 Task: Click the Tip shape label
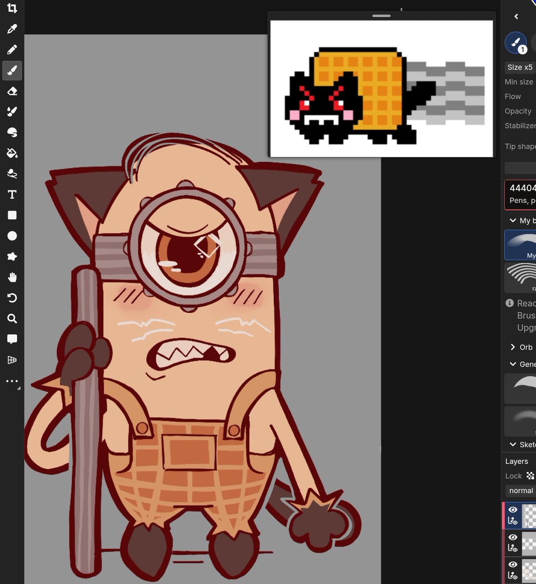point(520,146)
